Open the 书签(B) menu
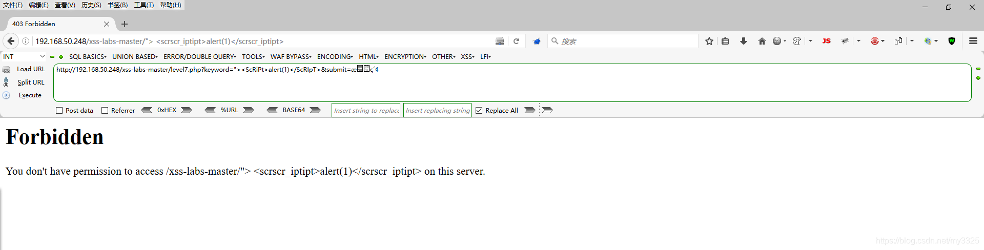984x250 pixels. [x=117, y=5]
